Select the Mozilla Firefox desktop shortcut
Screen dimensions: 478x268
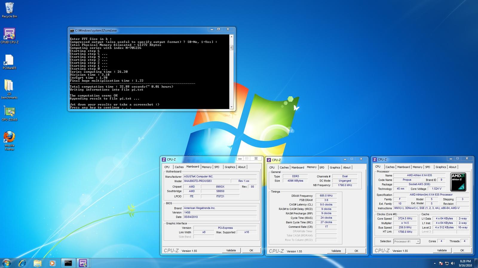click(9, 141)
